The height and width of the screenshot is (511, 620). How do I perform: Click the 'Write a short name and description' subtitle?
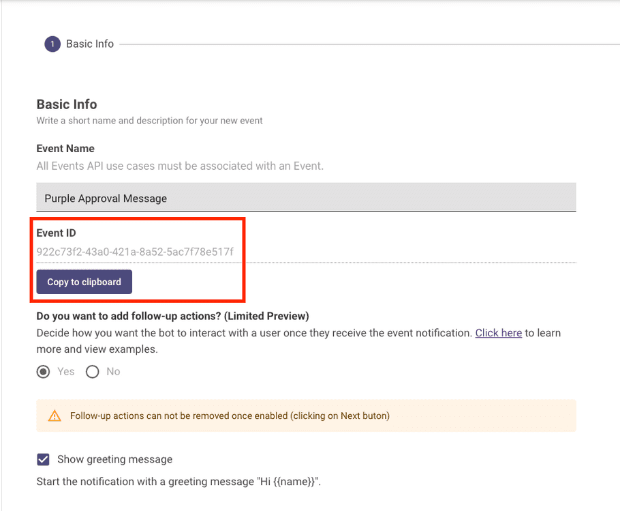pos(149,121)
